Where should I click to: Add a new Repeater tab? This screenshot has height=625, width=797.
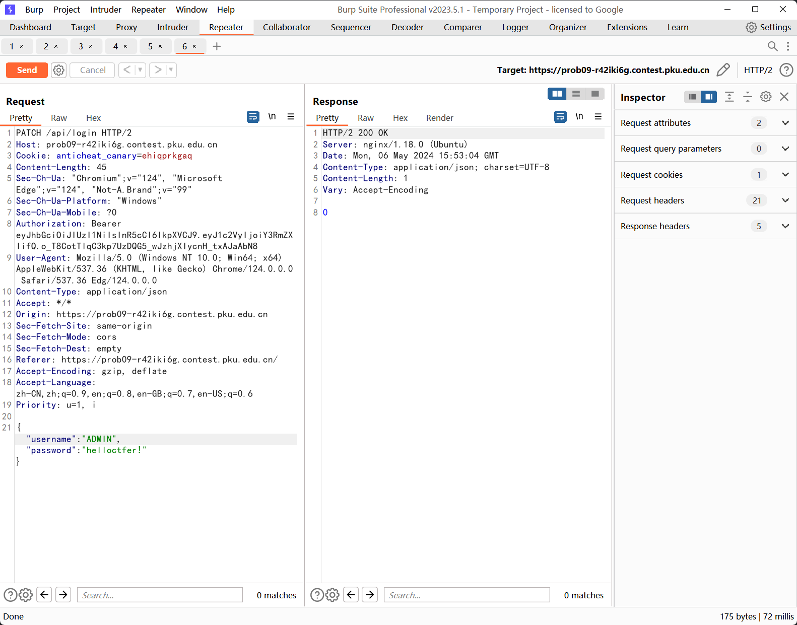tap(217, 46)
